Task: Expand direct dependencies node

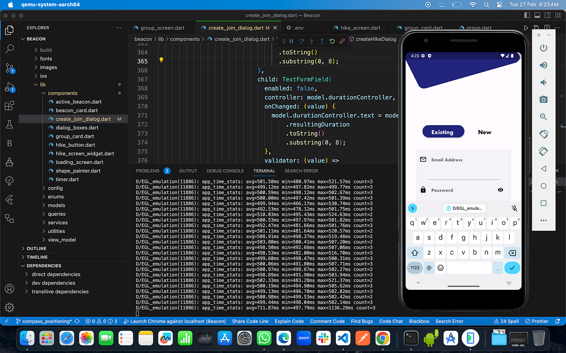Action: pos(56,274)
